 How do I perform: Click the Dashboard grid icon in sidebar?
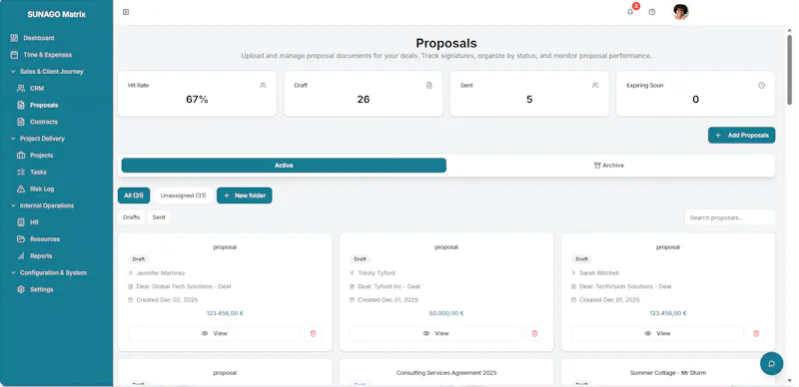click(14, 38)
